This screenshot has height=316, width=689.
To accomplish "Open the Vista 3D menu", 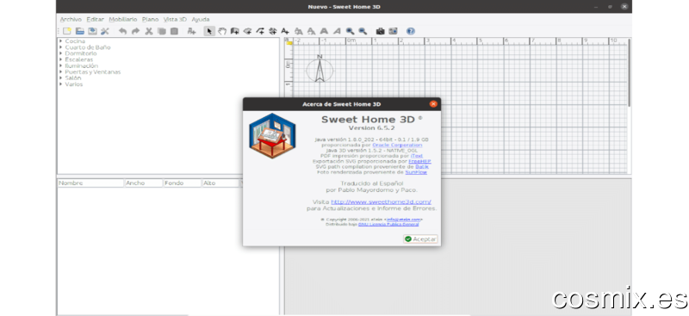I will coord(175,19).
